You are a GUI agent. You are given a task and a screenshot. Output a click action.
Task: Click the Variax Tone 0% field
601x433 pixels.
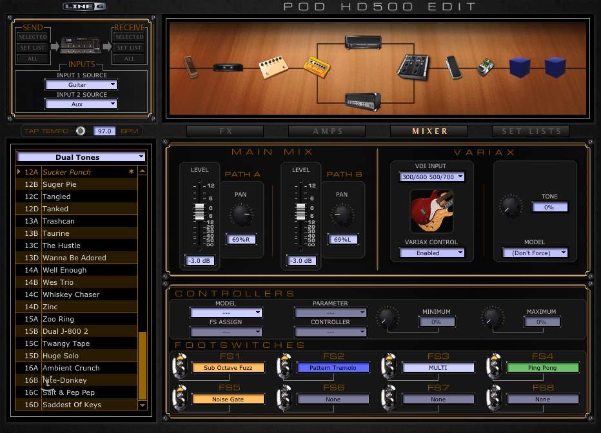point(549,207)
